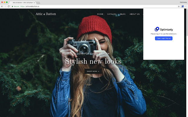Screen dimensions: 188x117
Task: Open a new tab next to current tab
Action: [x=38, y=3]
